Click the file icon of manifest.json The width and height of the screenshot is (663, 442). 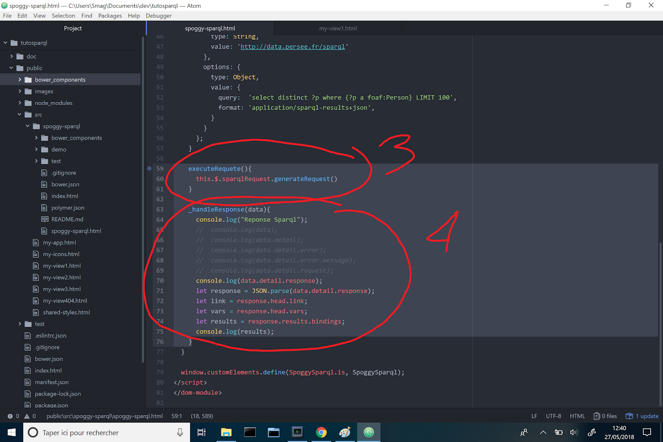coord(28,382)
